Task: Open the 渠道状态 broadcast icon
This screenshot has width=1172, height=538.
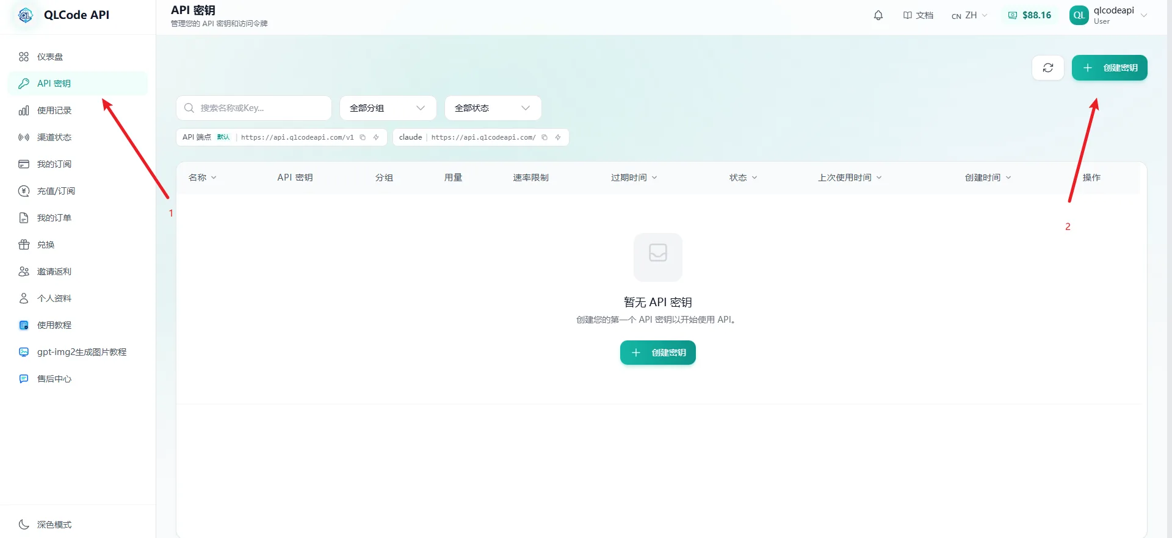Action: pos(24,137)
